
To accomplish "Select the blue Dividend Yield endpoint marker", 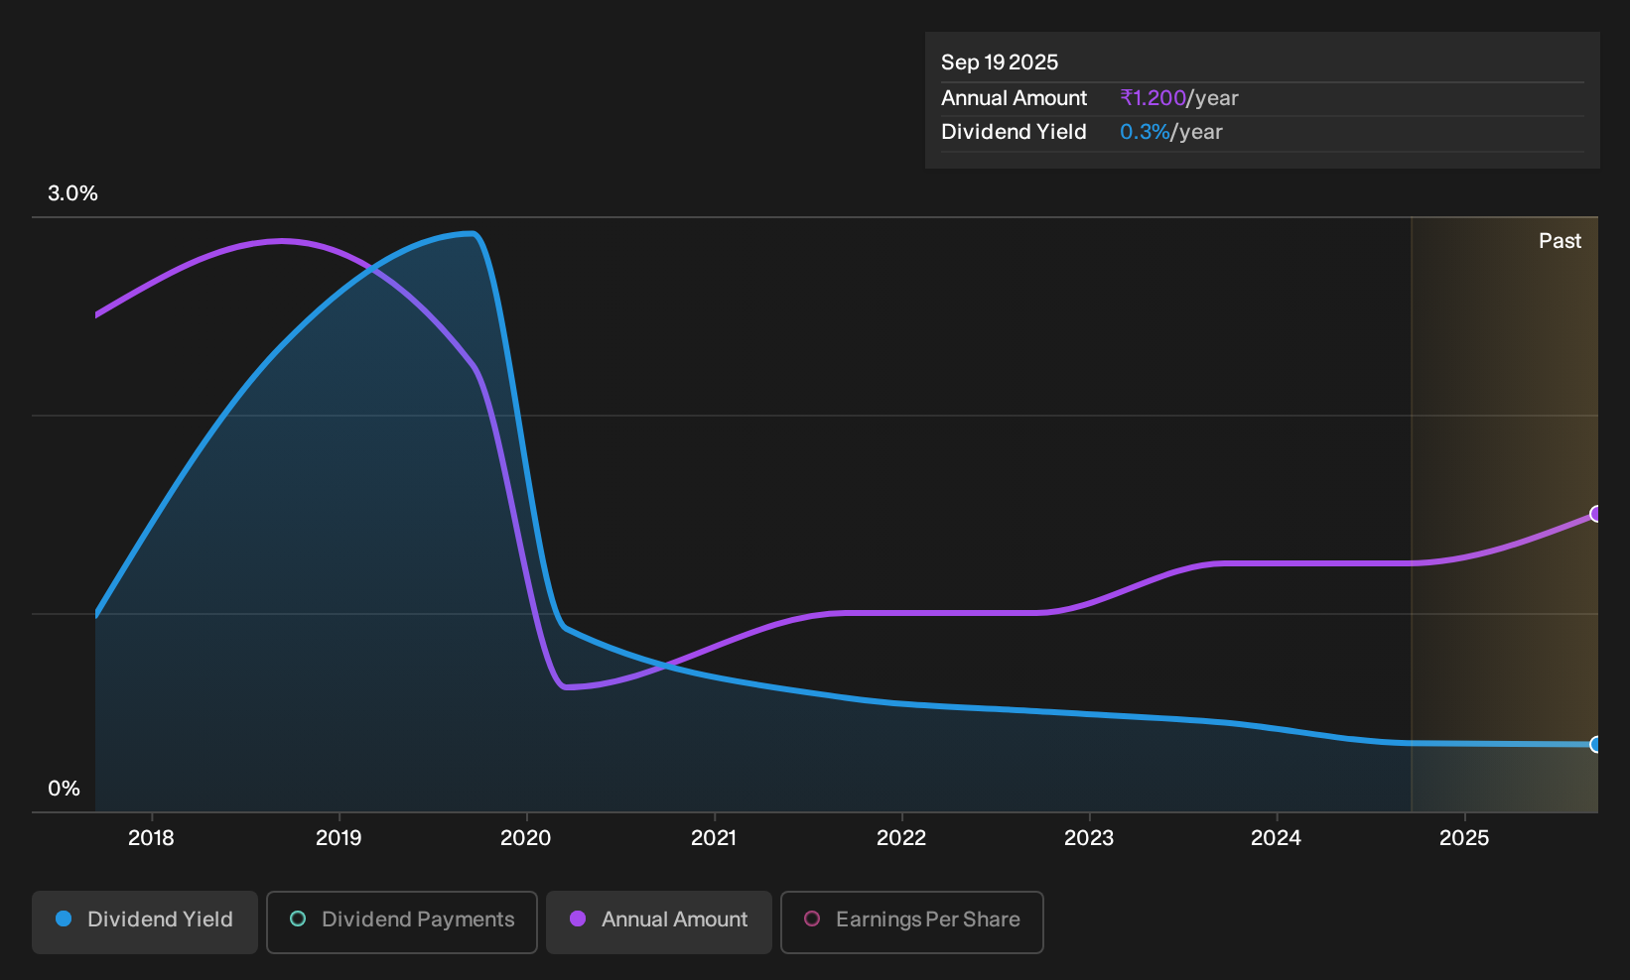I will (1595, 744).
